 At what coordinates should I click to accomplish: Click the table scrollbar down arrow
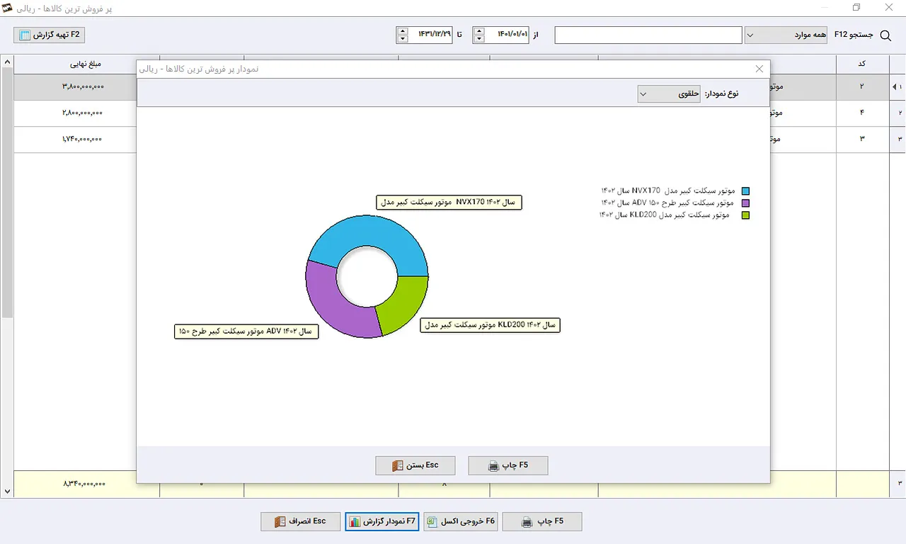click(x=7, y=491)
